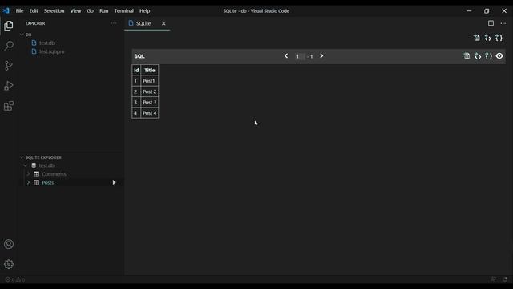Viewport: 513px width, 289px height.
Task: Export SQL result row as HTML
Action: pos(478,56)
